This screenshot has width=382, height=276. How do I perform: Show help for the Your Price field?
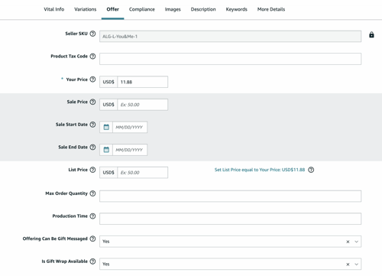pyautogui.click(x=92, y=80)
